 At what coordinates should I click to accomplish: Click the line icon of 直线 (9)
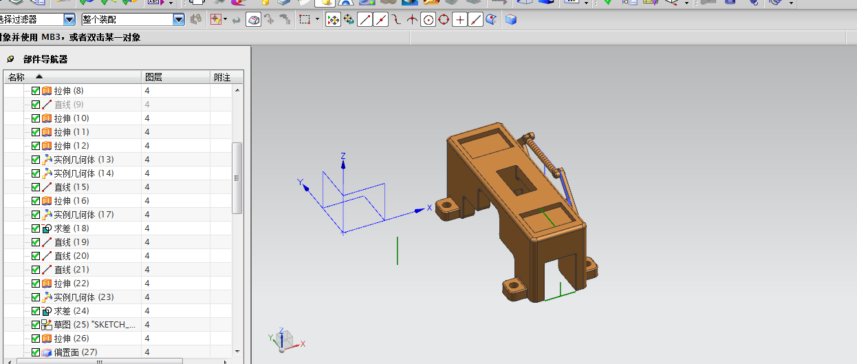click(47, 105)
